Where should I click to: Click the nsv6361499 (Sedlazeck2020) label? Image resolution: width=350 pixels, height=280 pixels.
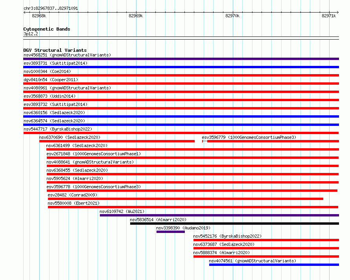(77, 145)
